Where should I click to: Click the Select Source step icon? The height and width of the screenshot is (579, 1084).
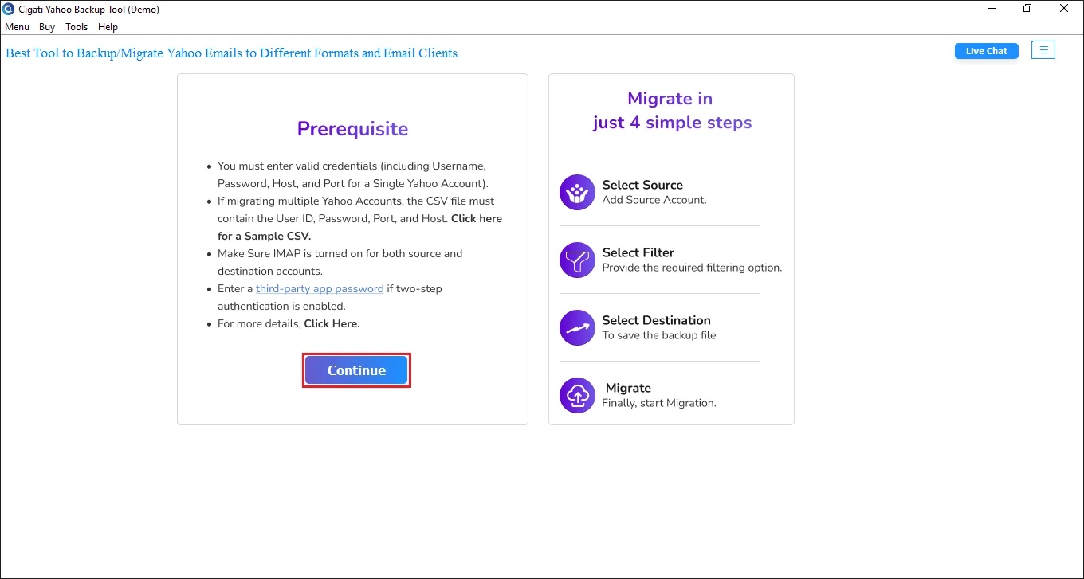click(577, 192)
